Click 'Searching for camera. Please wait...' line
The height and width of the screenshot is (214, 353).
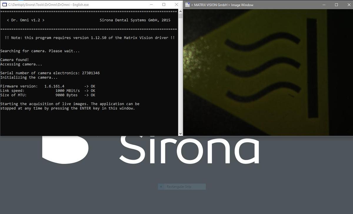[40, 51]
